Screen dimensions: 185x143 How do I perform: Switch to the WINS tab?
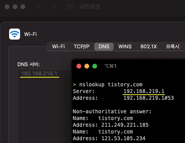pyautogui.click(x=125, y=46)
